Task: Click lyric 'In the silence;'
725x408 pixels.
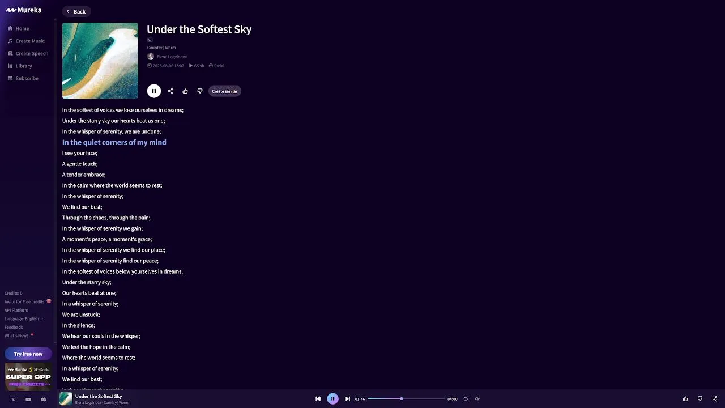Action: (x=79, y=325)
